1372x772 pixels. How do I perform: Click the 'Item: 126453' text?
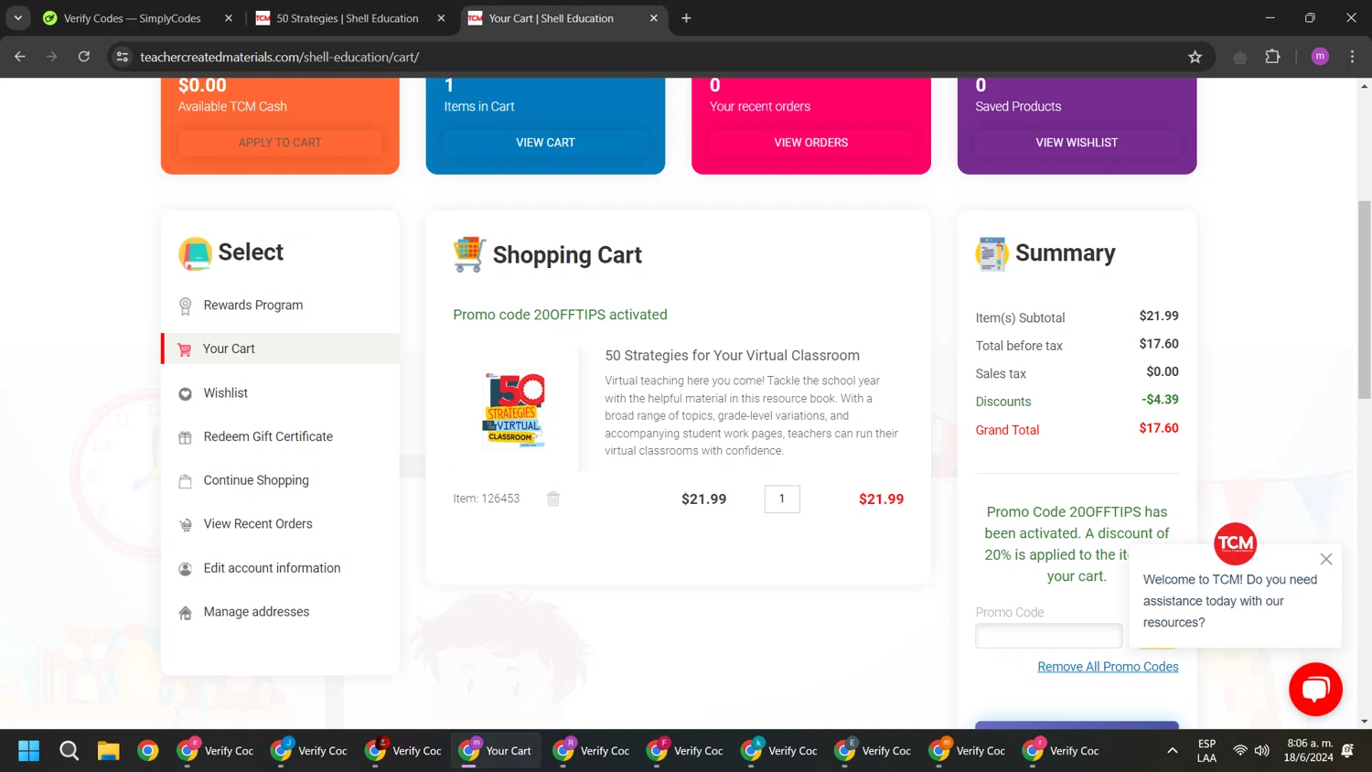click(x=486, y=499)
